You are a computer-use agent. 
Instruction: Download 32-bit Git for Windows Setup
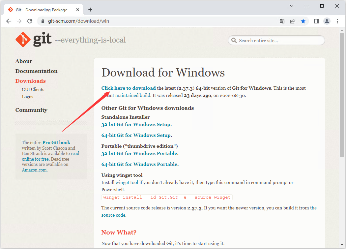(136, 124)
